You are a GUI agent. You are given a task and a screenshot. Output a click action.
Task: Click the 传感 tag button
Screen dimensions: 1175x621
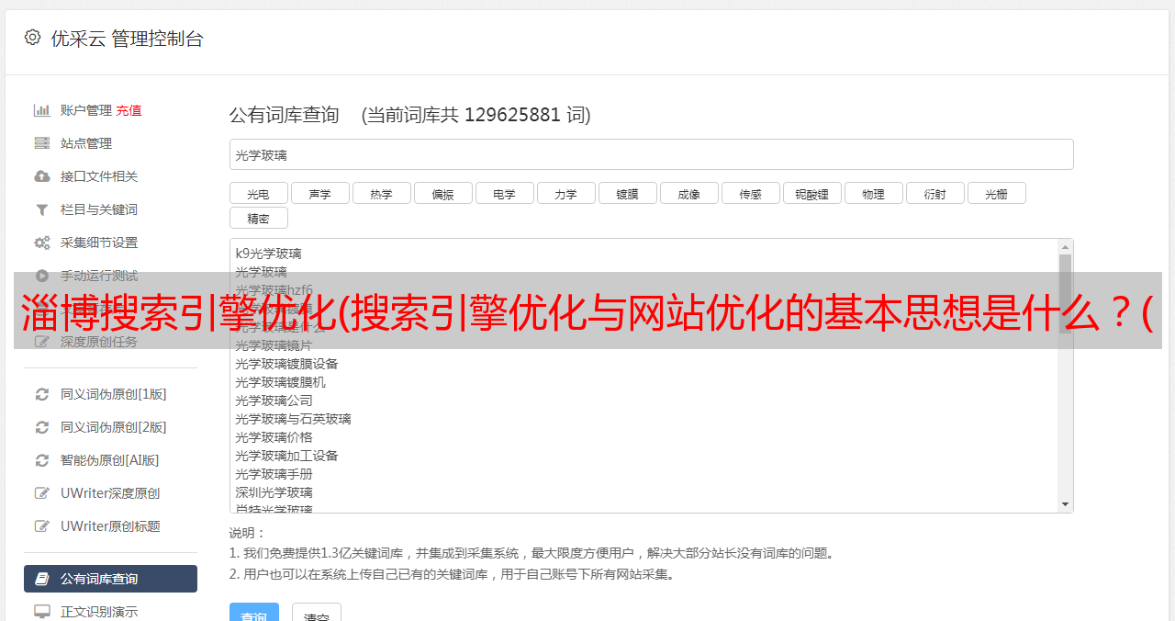750,193
